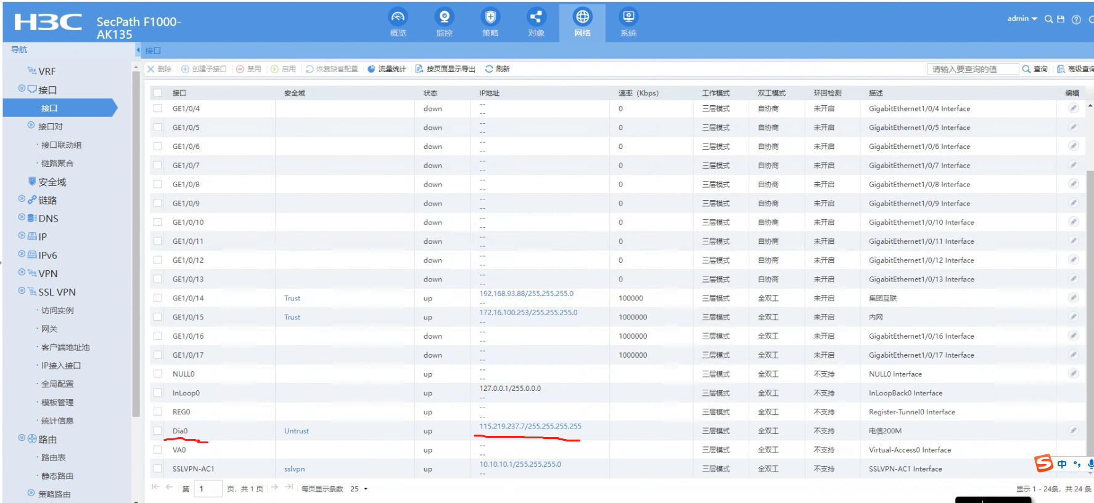Click the left navigation panel scrollbar
This screenshot has height=503, width=1094.
pos(136,246)
